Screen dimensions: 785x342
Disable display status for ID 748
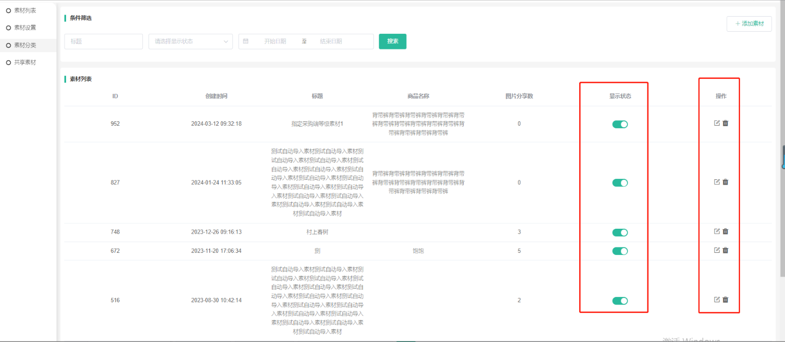click(620, 232)
